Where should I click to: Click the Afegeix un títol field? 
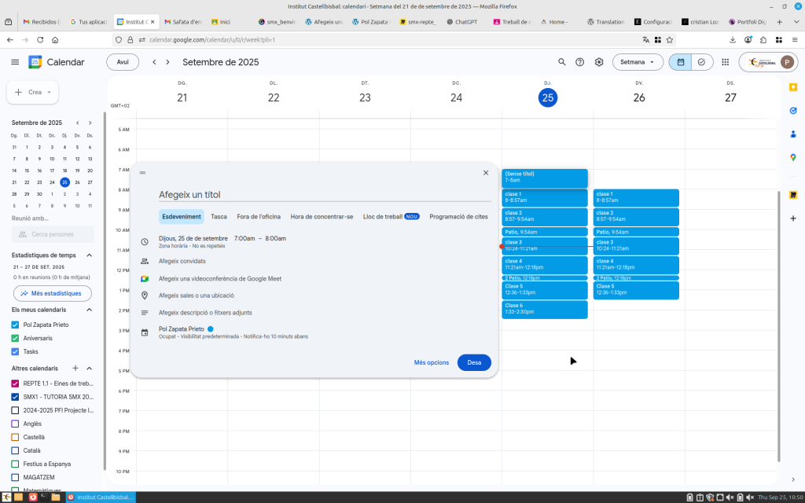pos(314,194)
